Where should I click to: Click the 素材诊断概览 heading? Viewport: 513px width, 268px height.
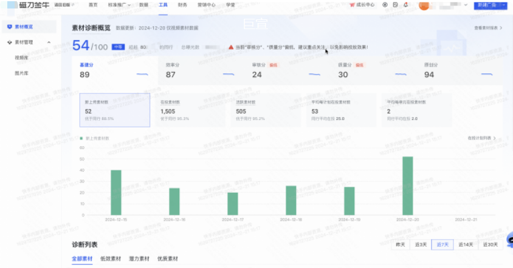click(x=91, y=28)
